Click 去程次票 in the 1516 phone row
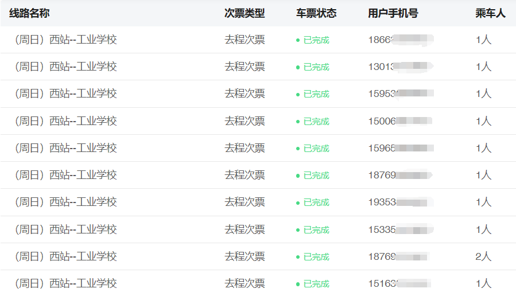Viewport: 516px width, 296px height. (245, 283)
